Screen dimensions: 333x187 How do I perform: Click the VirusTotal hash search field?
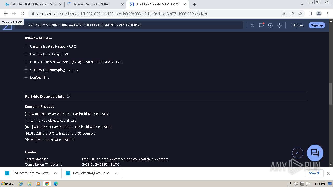coord(129,25)
